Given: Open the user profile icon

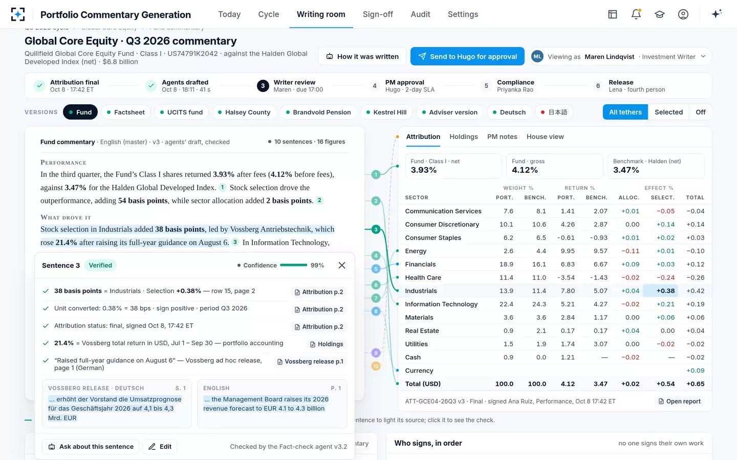Looking at the screenshot, I should click(683, 14).
